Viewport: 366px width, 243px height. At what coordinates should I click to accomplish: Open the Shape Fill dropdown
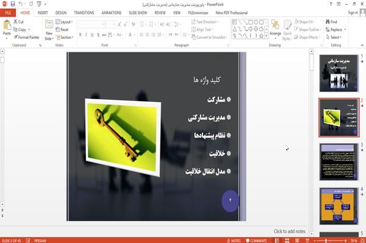pyautogui.click(x=304, y=22)
